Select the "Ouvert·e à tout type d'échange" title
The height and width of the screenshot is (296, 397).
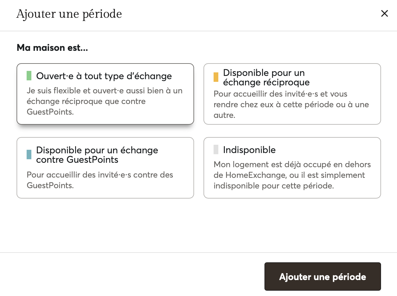(x=104, y=76)
